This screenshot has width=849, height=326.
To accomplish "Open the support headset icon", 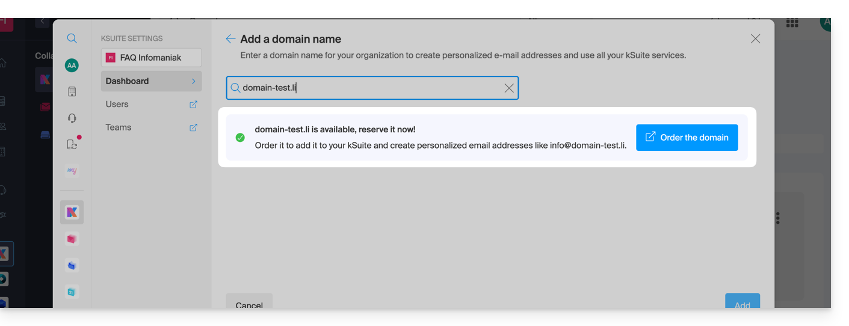I will [x=72, y=118].
